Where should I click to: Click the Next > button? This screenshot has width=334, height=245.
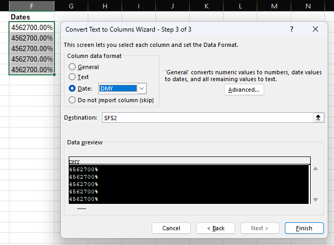[260, 228]
